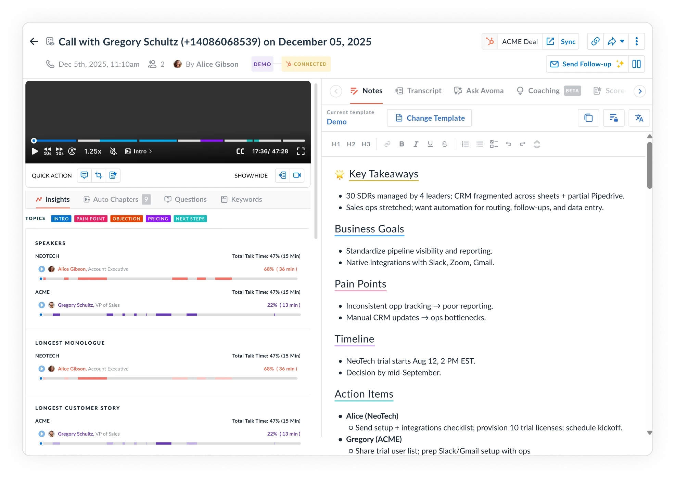Open the translate notes icon
This screenshot has height=478, width=675.
tap(639, 118)
